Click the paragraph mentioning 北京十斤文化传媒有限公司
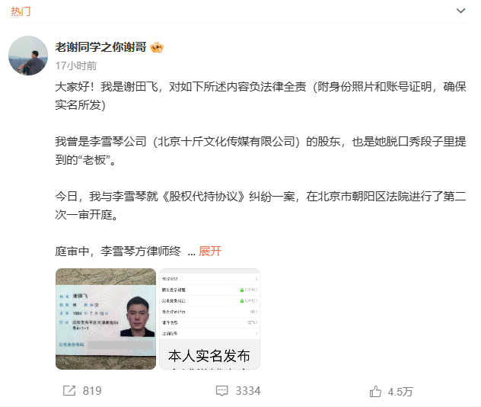The width and height of the screenshot is (481, 407). coord(261,150)
